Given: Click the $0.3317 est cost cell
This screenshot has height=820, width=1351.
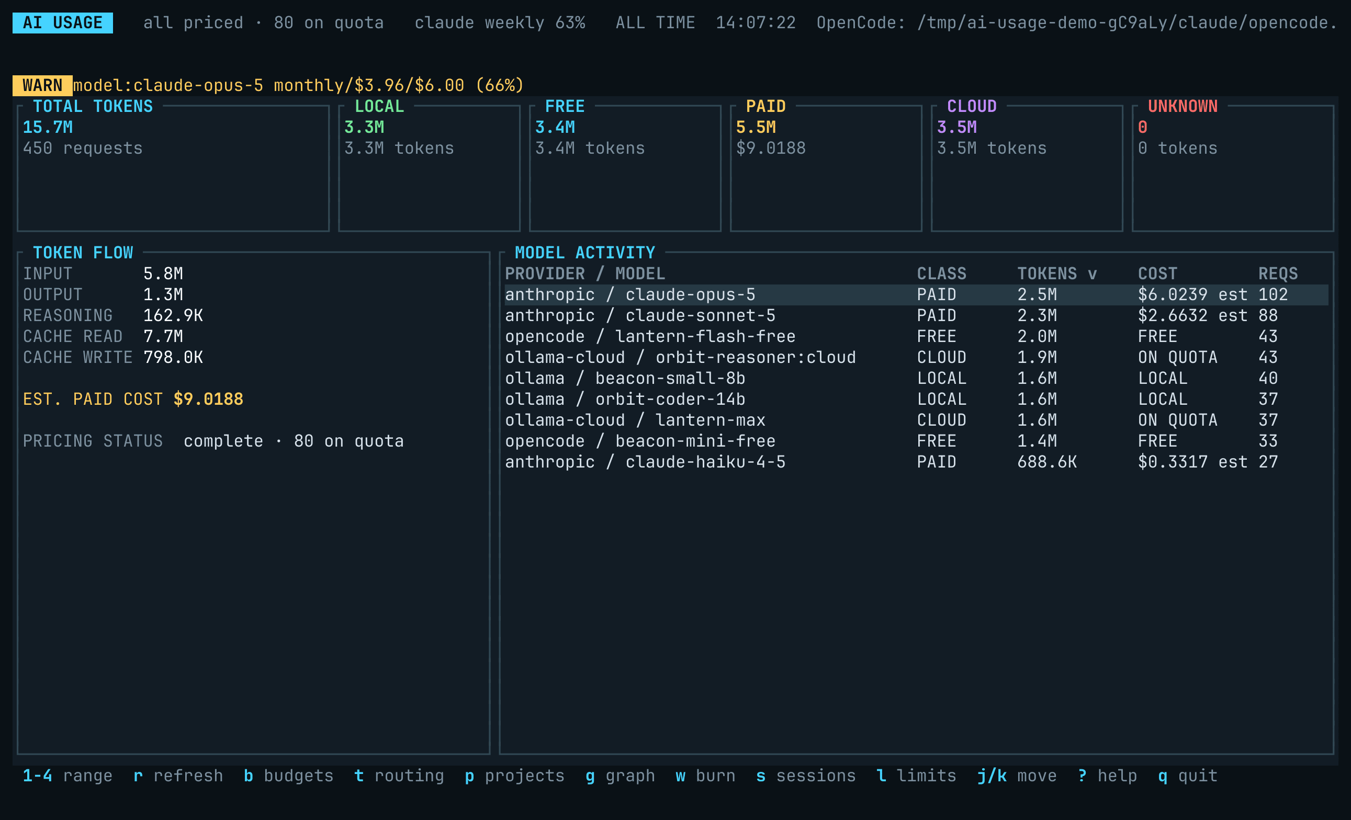Looking at the screenshot, I should pos(1192,462).
